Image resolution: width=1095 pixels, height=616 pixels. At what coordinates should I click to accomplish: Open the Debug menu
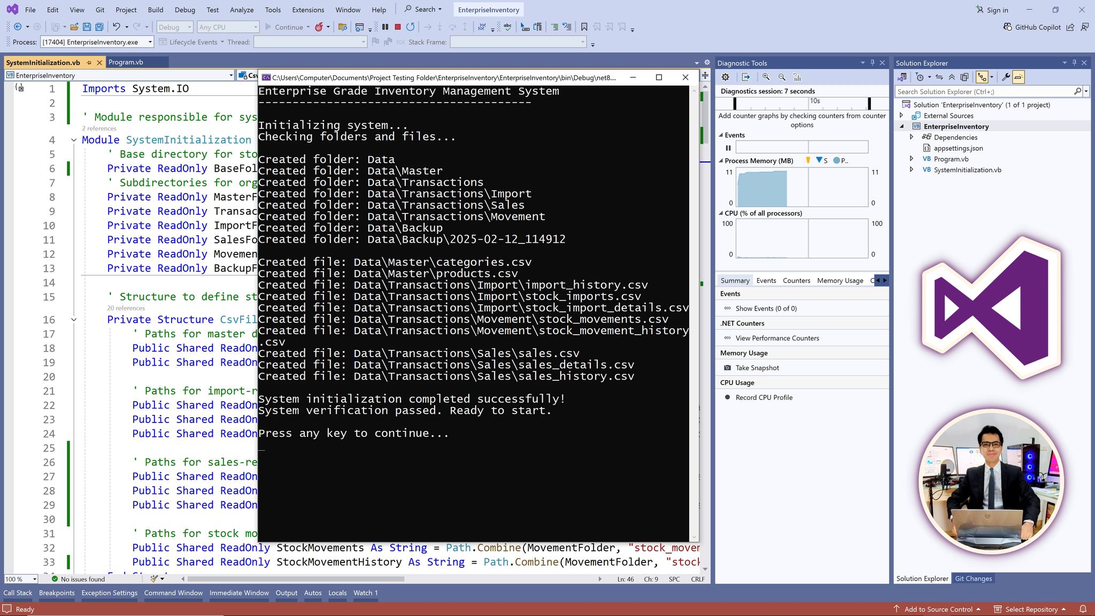click(185, 10)
